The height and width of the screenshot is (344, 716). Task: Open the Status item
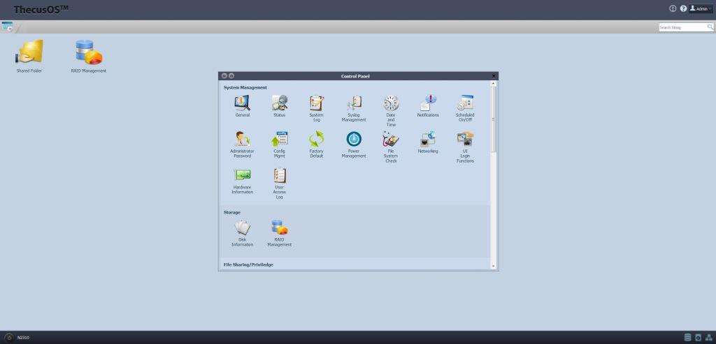click(280, 106)
